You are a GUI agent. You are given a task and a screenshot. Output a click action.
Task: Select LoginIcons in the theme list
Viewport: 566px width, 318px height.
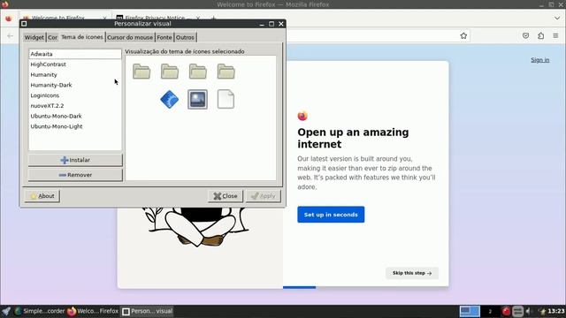click(75, 95)
